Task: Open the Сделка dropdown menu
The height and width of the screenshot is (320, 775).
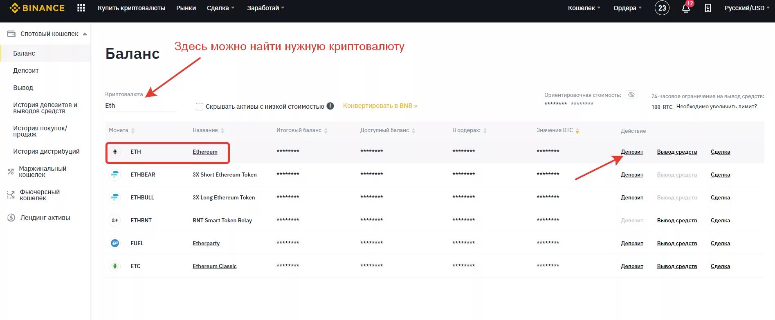Action: click(x=220, y=8)
